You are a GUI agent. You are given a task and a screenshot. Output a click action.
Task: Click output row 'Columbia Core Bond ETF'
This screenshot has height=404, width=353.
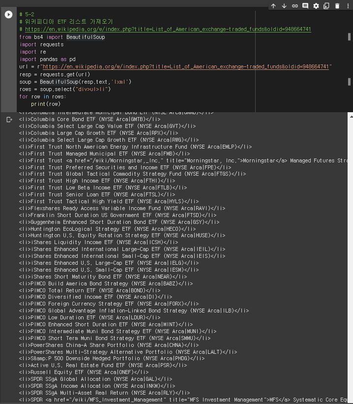[89, 119]
